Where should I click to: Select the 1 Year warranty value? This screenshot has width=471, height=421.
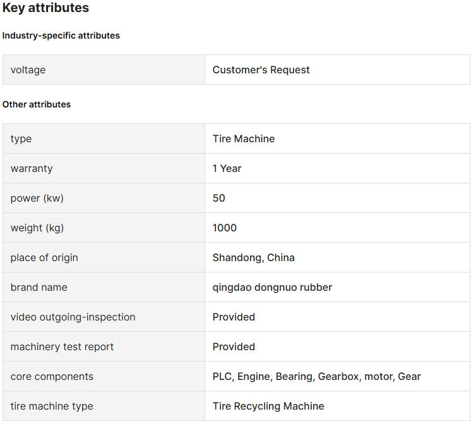[227, 168]
